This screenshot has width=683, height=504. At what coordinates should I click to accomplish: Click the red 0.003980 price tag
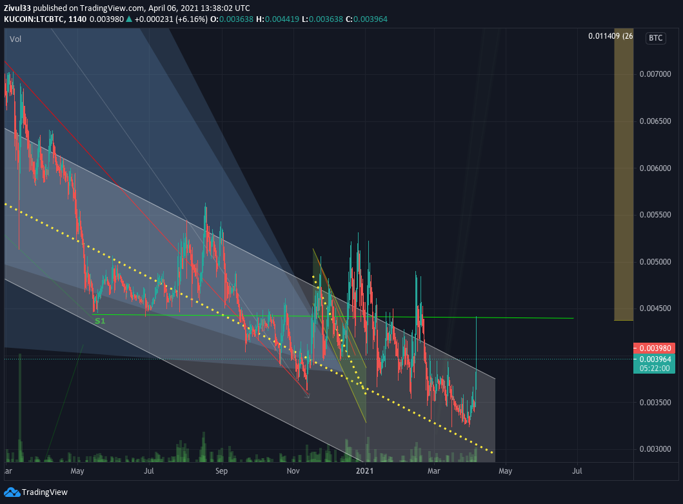654,348
